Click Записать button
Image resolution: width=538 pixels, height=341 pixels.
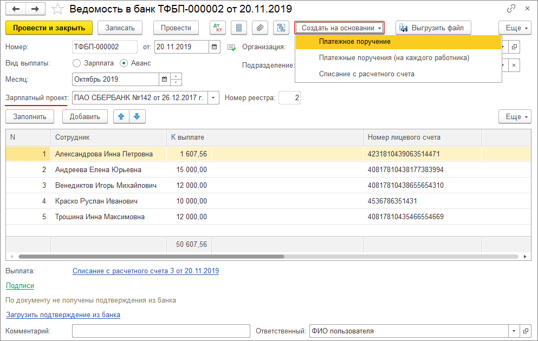pyautogui.click(x=120, y=28)
